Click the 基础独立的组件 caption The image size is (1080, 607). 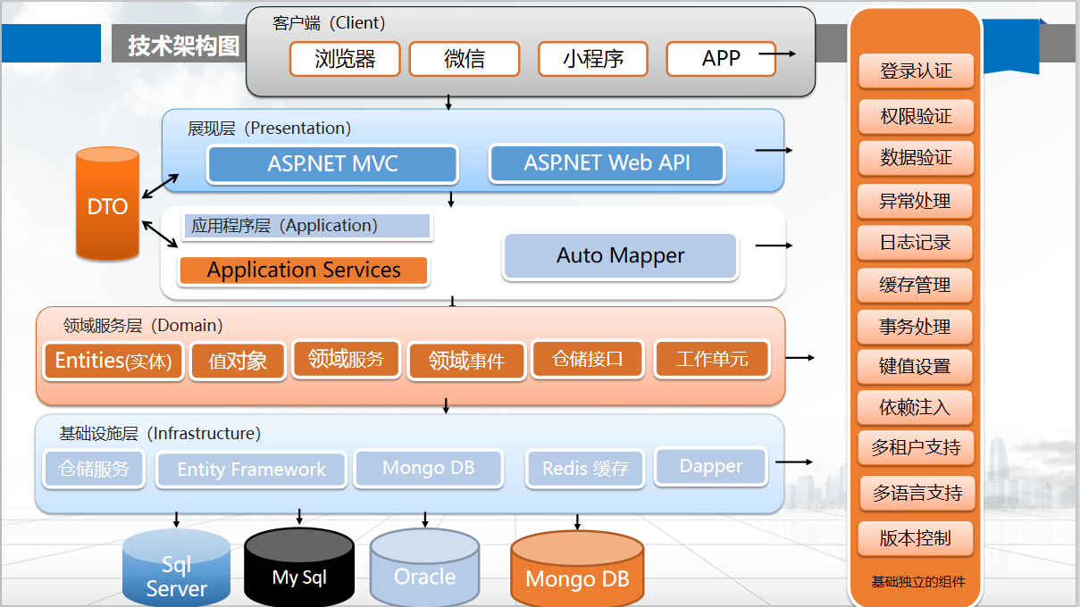(918, 582)
